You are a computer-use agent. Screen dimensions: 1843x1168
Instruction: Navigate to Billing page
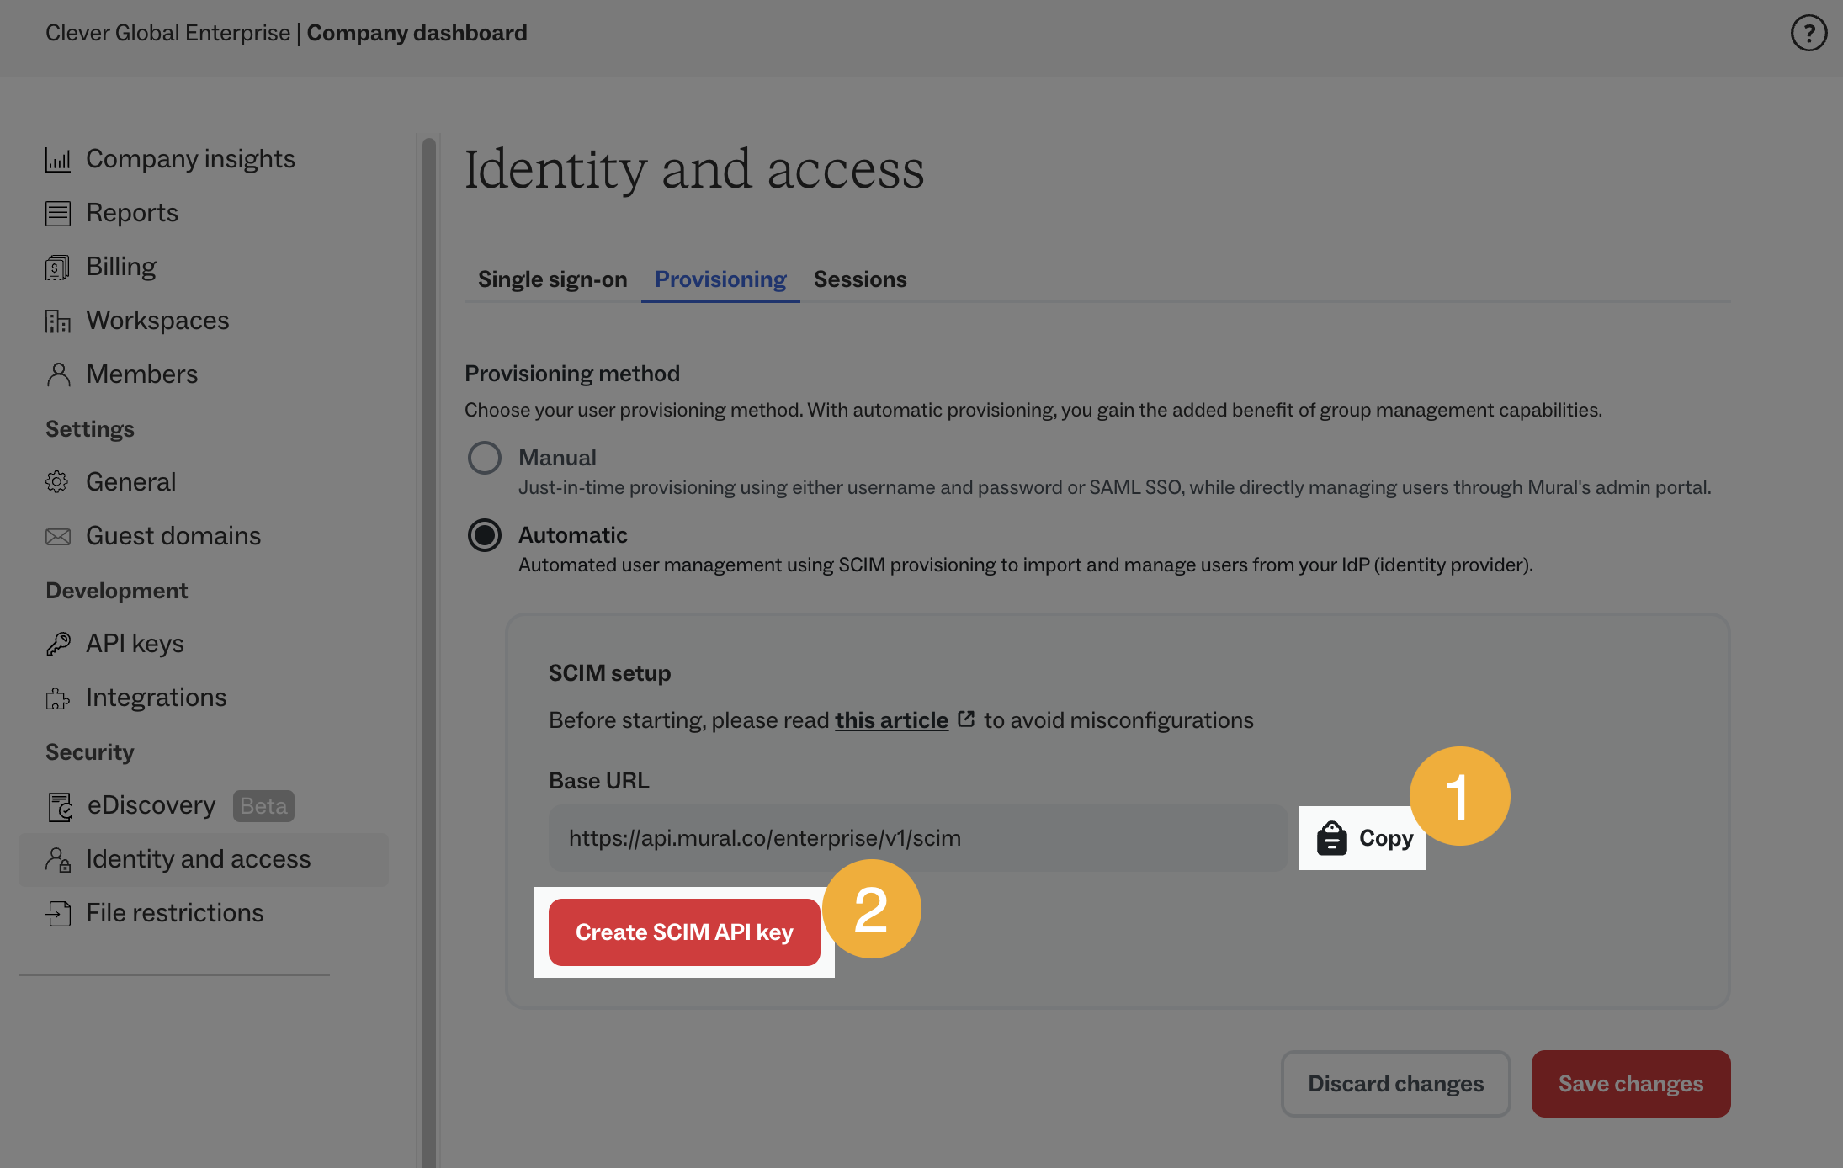pos(121,267)
